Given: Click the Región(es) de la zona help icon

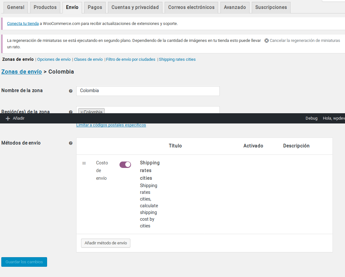Looking at the screenshot, I should [x=70, y=112].
